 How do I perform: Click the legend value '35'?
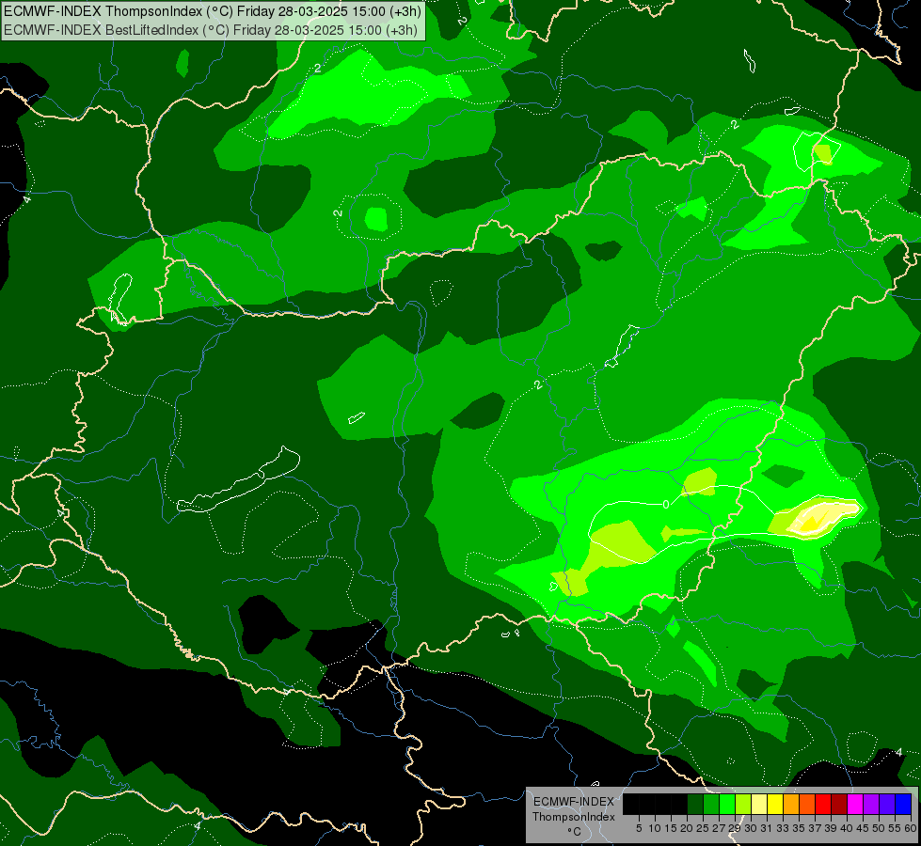tap(799, 828)
